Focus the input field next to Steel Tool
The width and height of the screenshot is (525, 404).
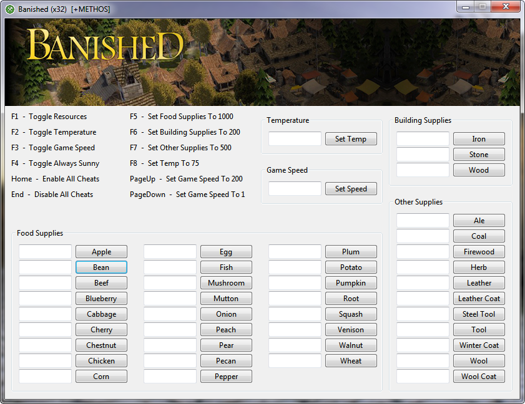(x=423, y=314)
